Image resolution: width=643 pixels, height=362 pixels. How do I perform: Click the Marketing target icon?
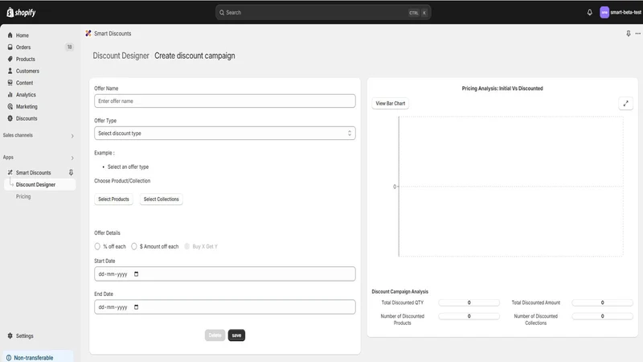tap(10, 107)
